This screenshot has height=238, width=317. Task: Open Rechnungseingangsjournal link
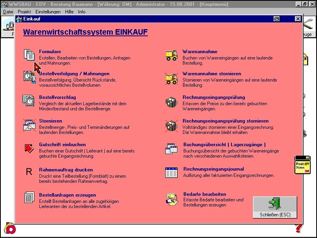pyautogui.click(x=214, y=169)
